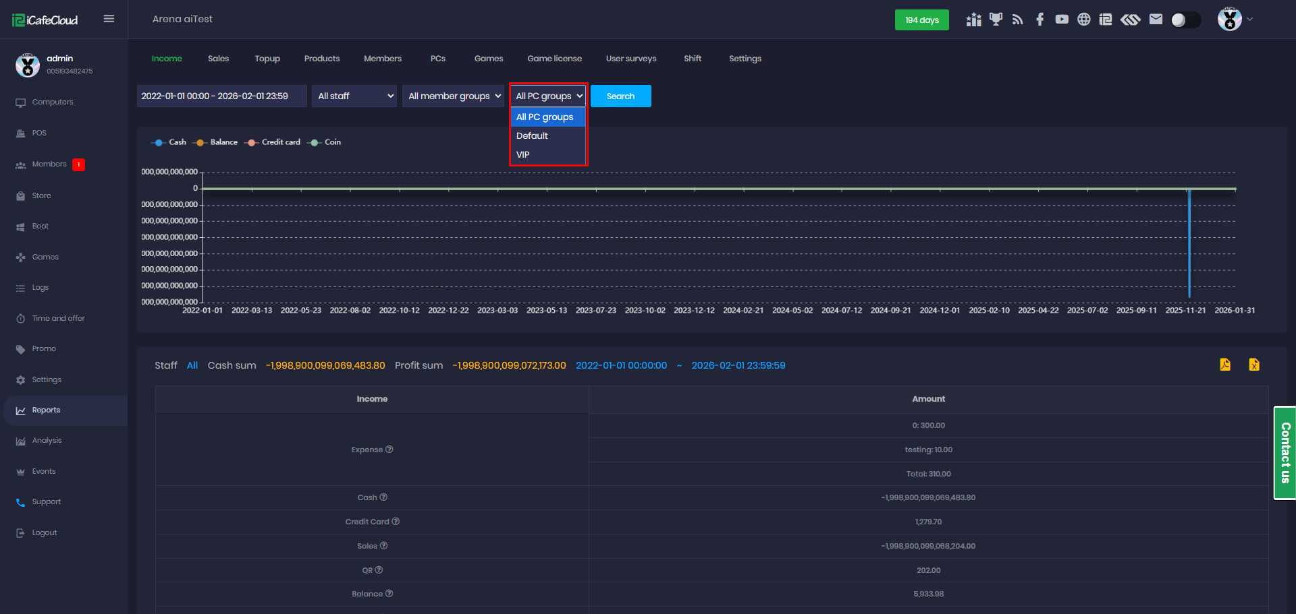The height and width of the screenshot is (614, 1296).
Task: Open the Game license tab
Action: point(554,59)
